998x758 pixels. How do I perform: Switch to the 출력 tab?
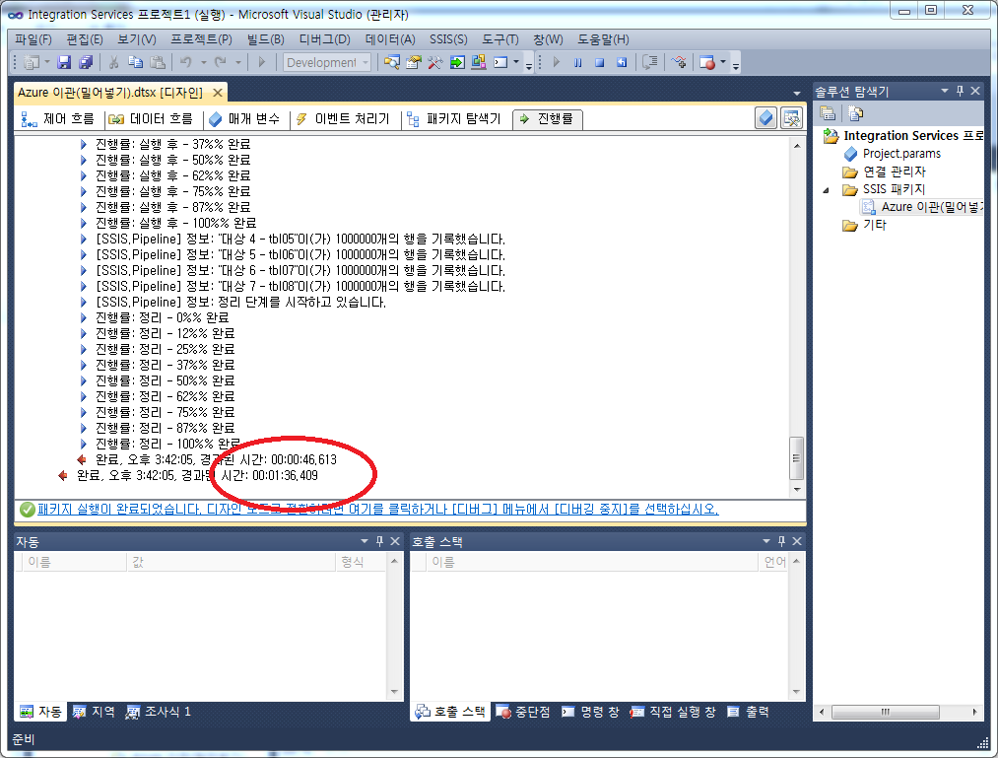point(749,712)
